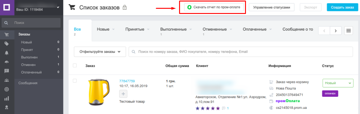
Task: Focus the order search field by номеру заказа
Action: pos(241,52)
